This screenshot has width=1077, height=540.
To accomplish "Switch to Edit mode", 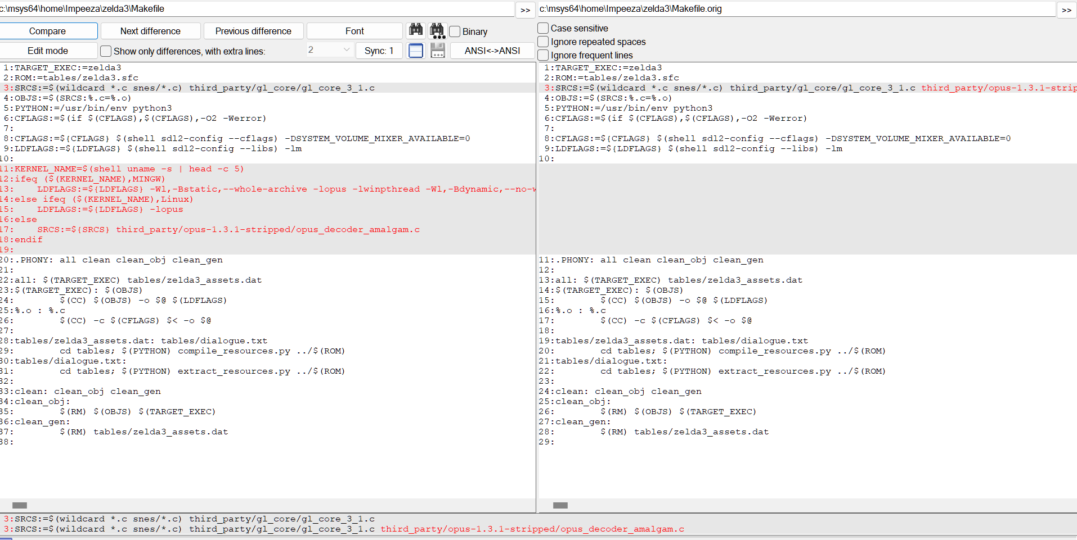I will pyautogui.click(x=48, y=51).
